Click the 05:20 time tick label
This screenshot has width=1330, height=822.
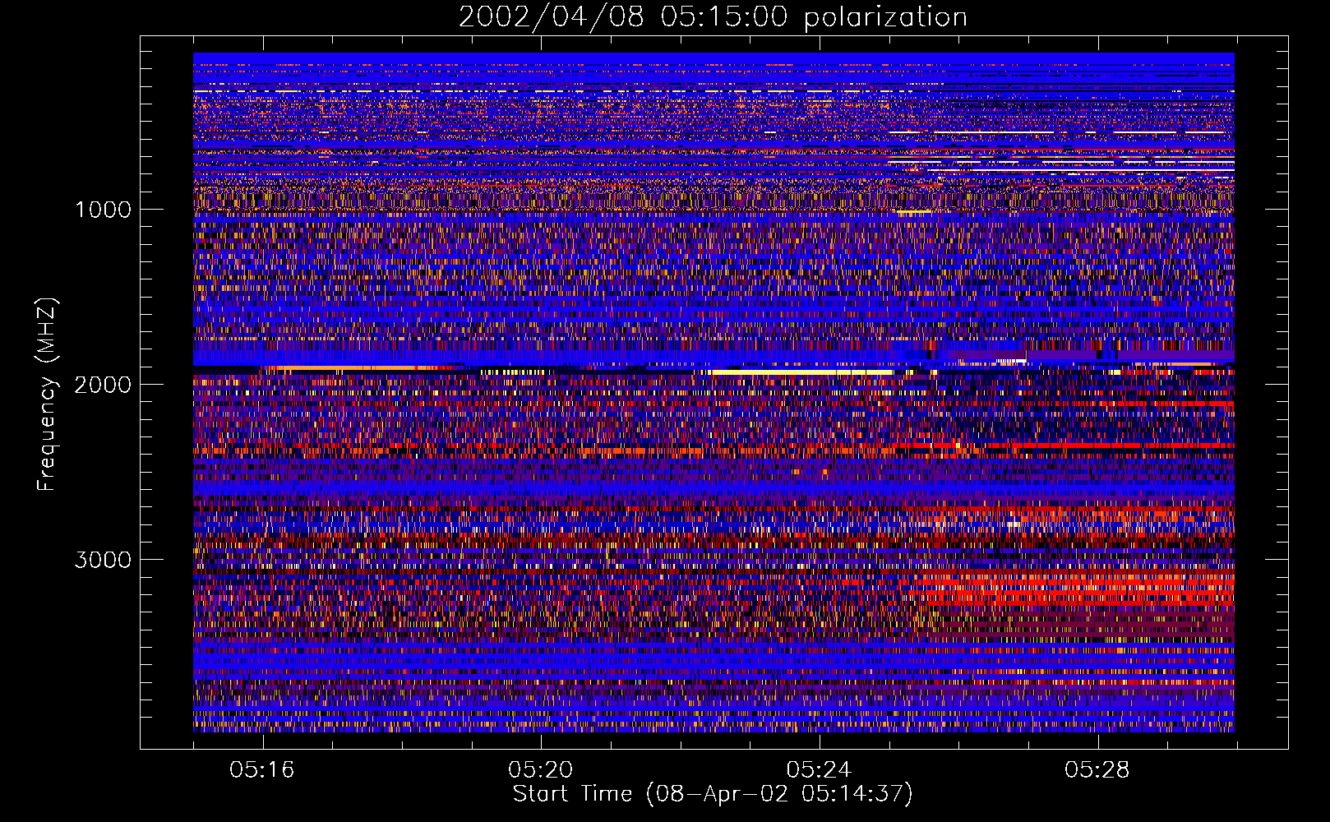pyautogui.click(x=540, y=770)
